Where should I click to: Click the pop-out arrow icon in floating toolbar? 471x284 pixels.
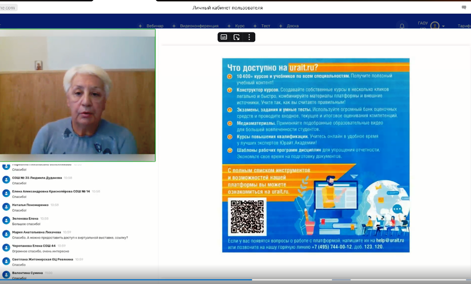[236, 37]
